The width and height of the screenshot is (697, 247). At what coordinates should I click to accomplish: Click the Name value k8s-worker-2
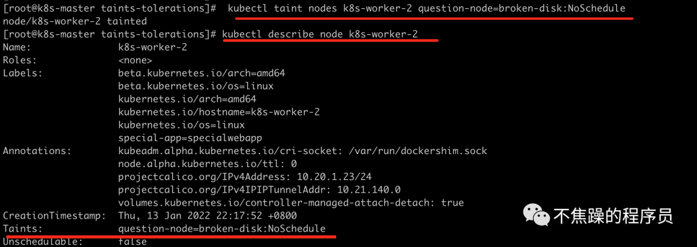click(152, 47)
